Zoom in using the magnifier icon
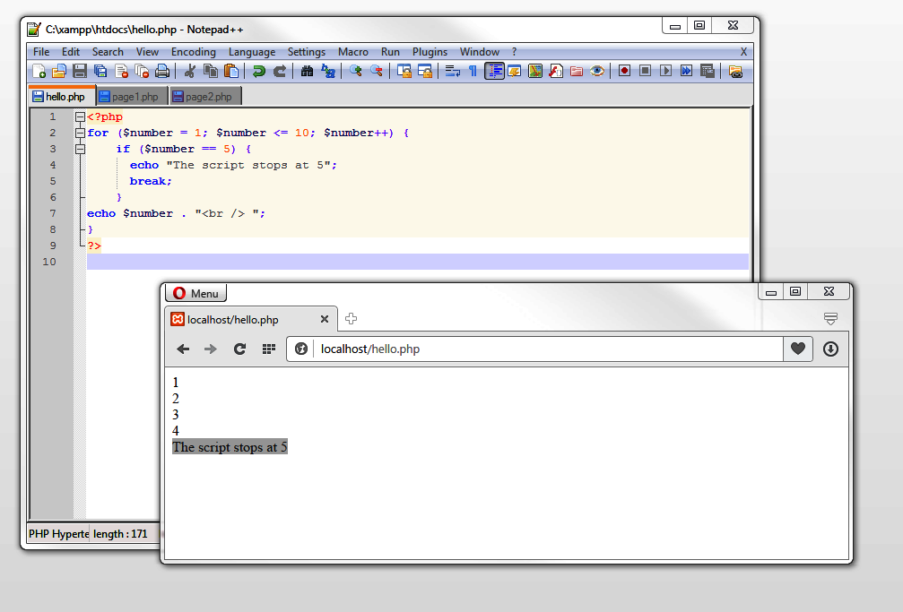903x612 pixels. pos(355,71)
